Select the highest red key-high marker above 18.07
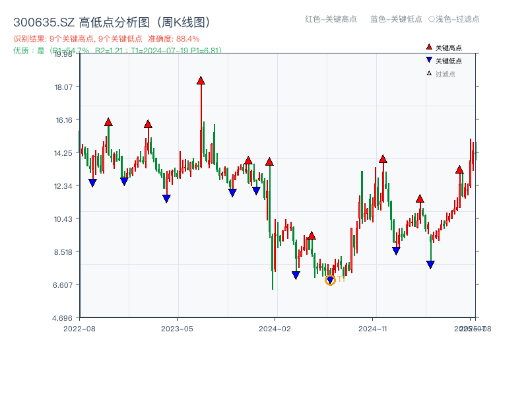Viewport: 528px width, 396px height. [201, 81]
